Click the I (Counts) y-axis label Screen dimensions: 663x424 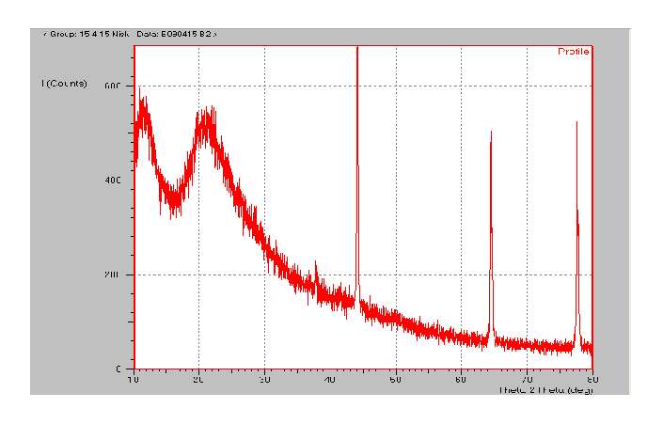[x=64, y=84]
